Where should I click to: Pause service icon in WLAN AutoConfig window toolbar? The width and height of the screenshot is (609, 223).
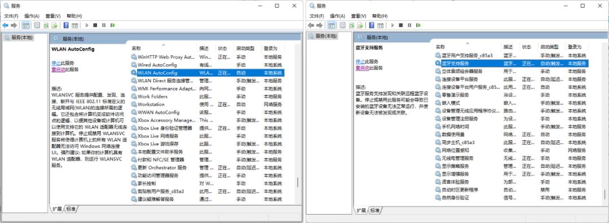(104, 25)
